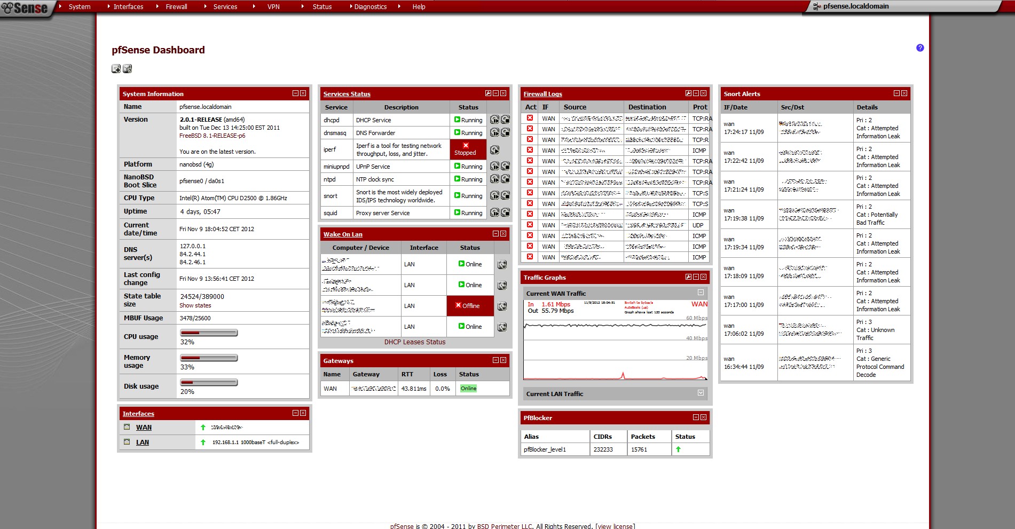Open Firewall Logs widget wrench settings

(x=688, y=93)
